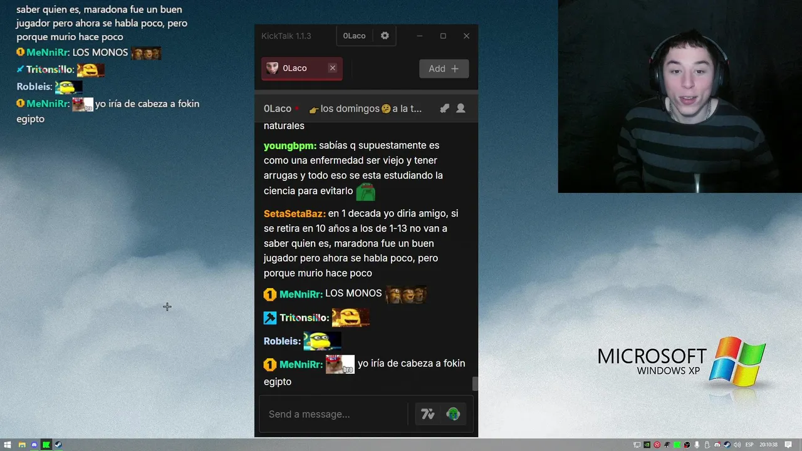
Task: Click 'naturales' message text at top of chat
Action: [284, 126]
